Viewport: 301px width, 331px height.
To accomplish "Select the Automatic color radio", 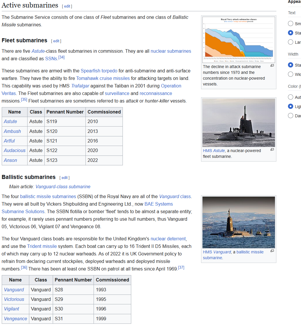I will pos(291,97).
